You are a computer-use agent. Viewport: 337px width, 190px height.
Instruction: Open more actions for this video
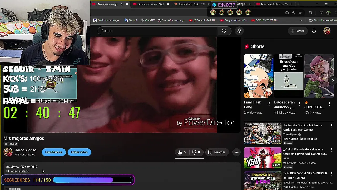pyautogui.click(x=236, y=152)
